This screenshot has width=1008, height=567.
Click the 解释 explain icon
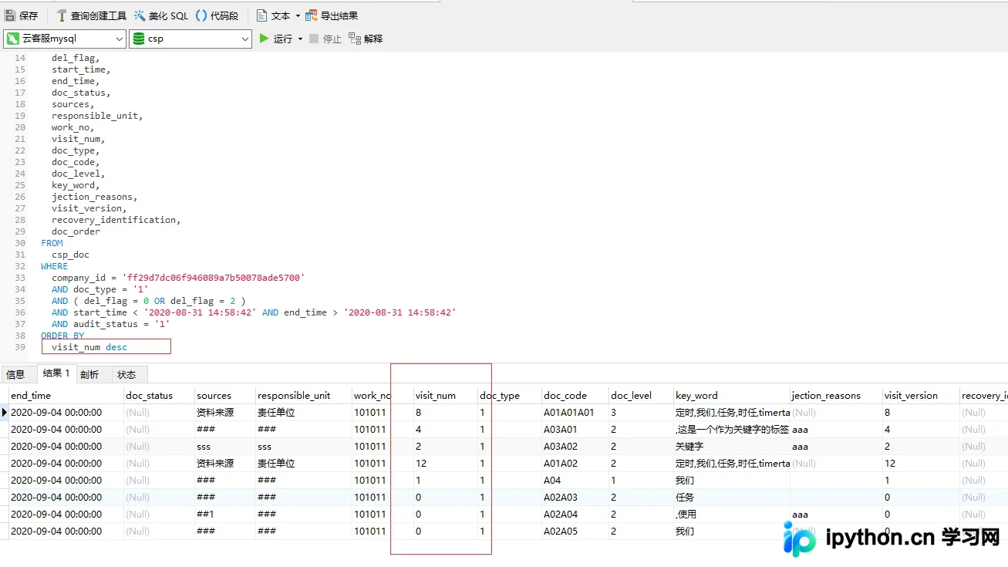tap(355, 39)
